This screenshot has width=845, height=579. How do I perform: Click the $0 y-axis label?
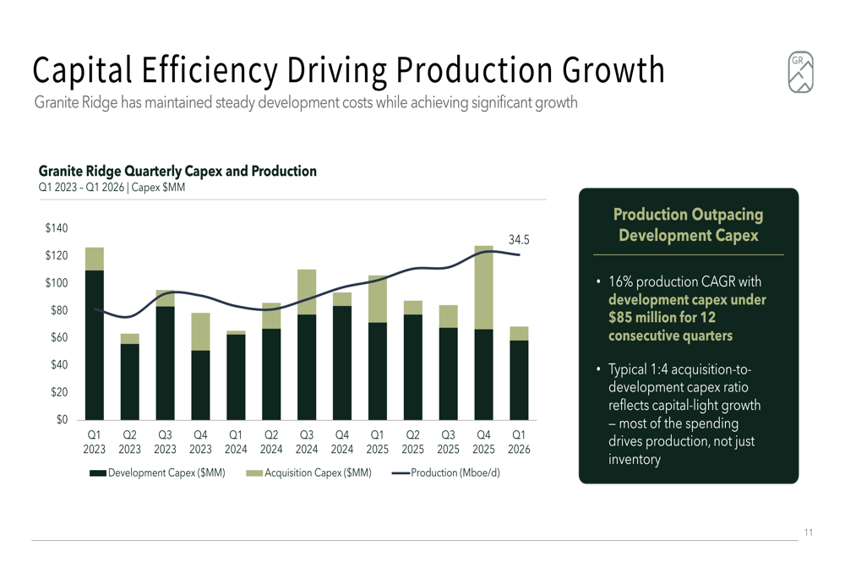tap(63, 419)
